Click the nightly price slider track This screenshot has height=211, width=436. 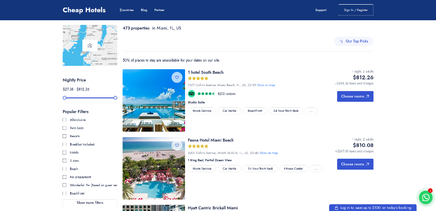tap(90, 98)
